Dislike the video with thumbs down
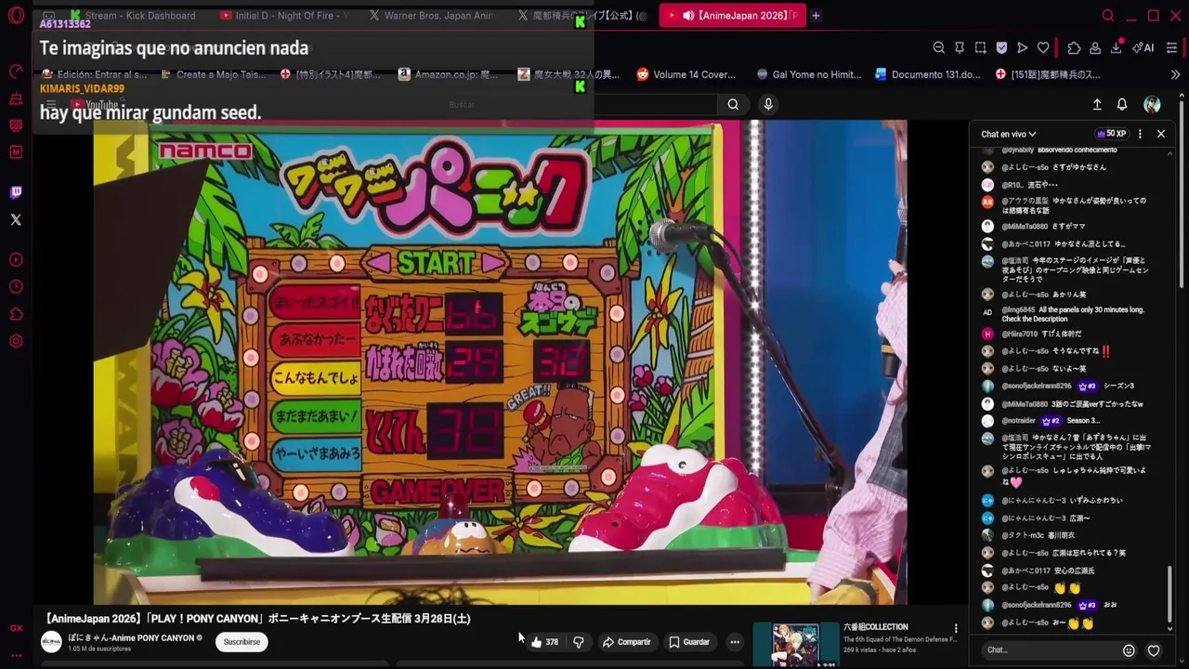The width and height of the screenshot is (1189, 669). [578, 642]
